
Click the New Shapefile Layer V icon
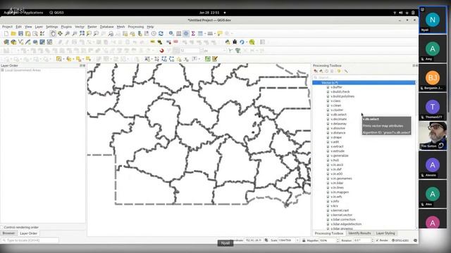(x=20, y=42)
